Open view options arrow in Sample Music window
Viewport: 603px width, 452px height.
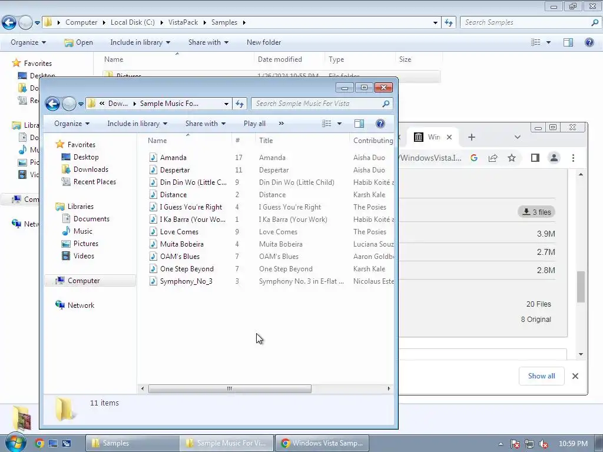coord(339,124)
